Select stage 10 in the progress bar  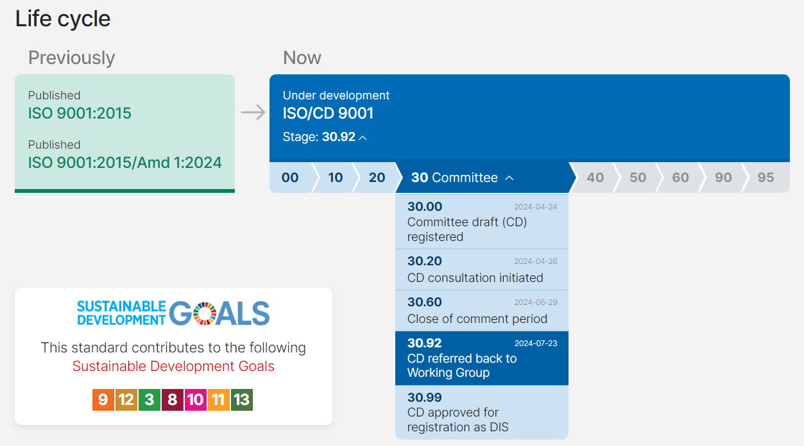click(336, 178)
